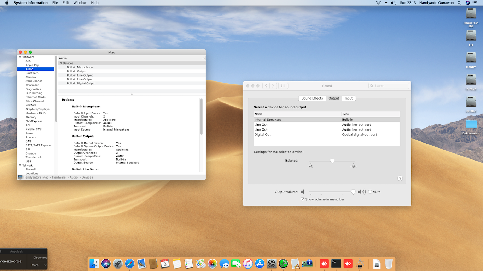Click the Show All grid icon in Sound
Screen dimensions: 483x271
(x=283, y=86)
